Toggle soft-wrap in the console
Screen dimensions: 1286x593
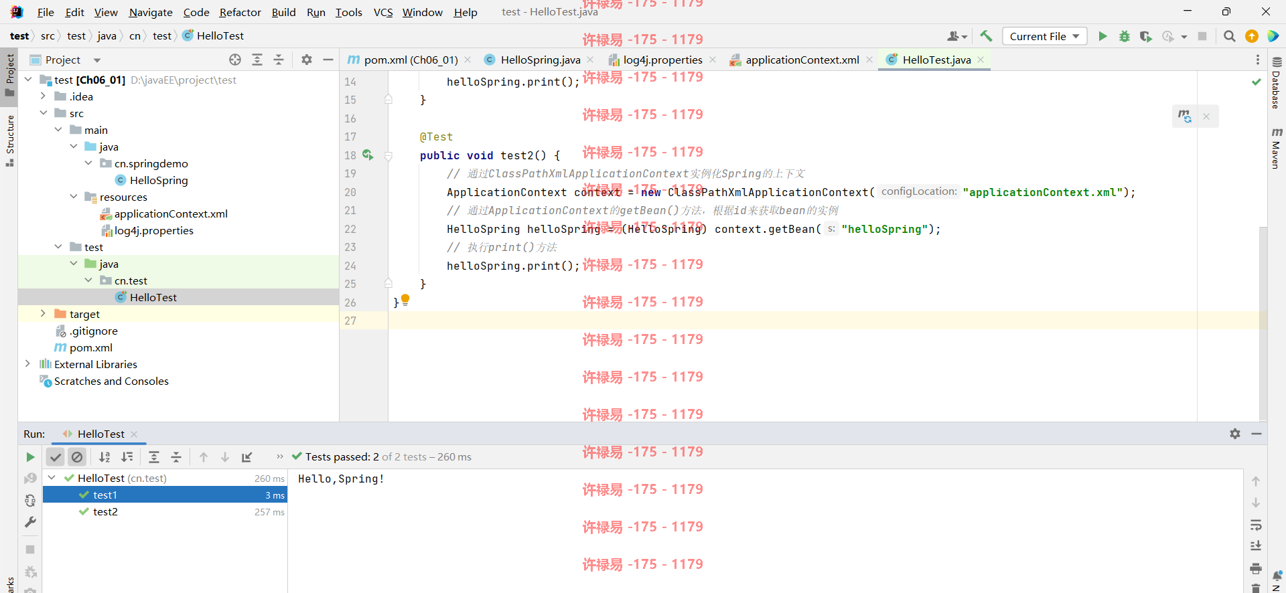[1256, 525]
